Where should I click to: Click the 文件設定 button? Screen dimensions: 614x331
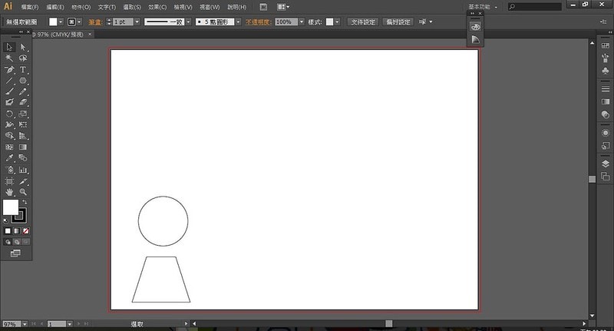365,22
